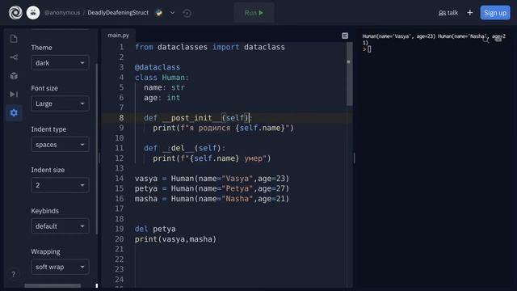Open the anonymous user avatar
Image resolution: width=517 pixels, height=291 pixels.
pos(33,13)
